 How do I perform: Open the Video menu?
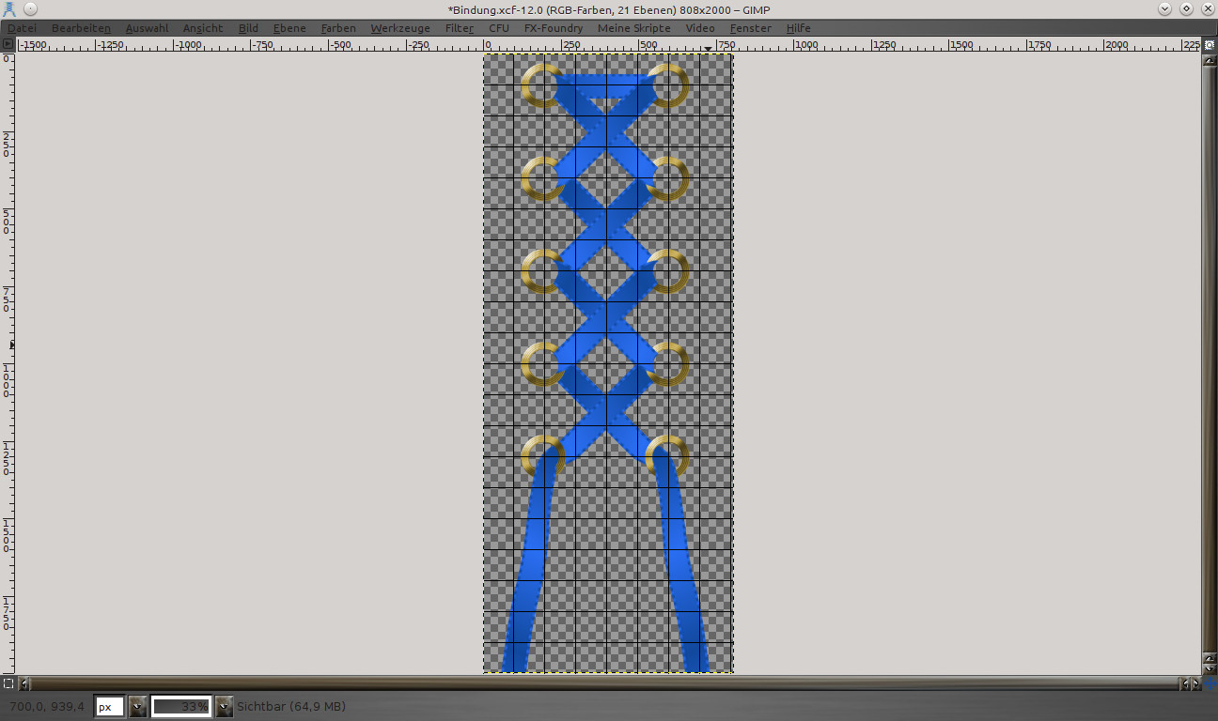[700, 28]
